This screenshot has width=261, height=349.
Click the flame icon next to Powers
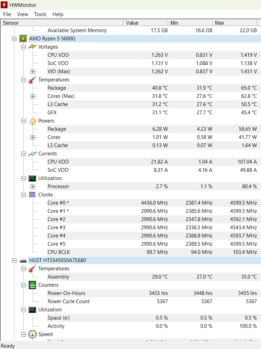pyautogui.click(x=33, y=121)
